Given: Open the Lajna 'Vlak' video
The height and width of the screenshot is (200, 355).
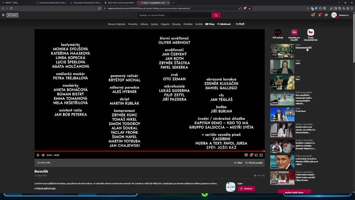Looking at the screenshot, I should tap(282, 82).
